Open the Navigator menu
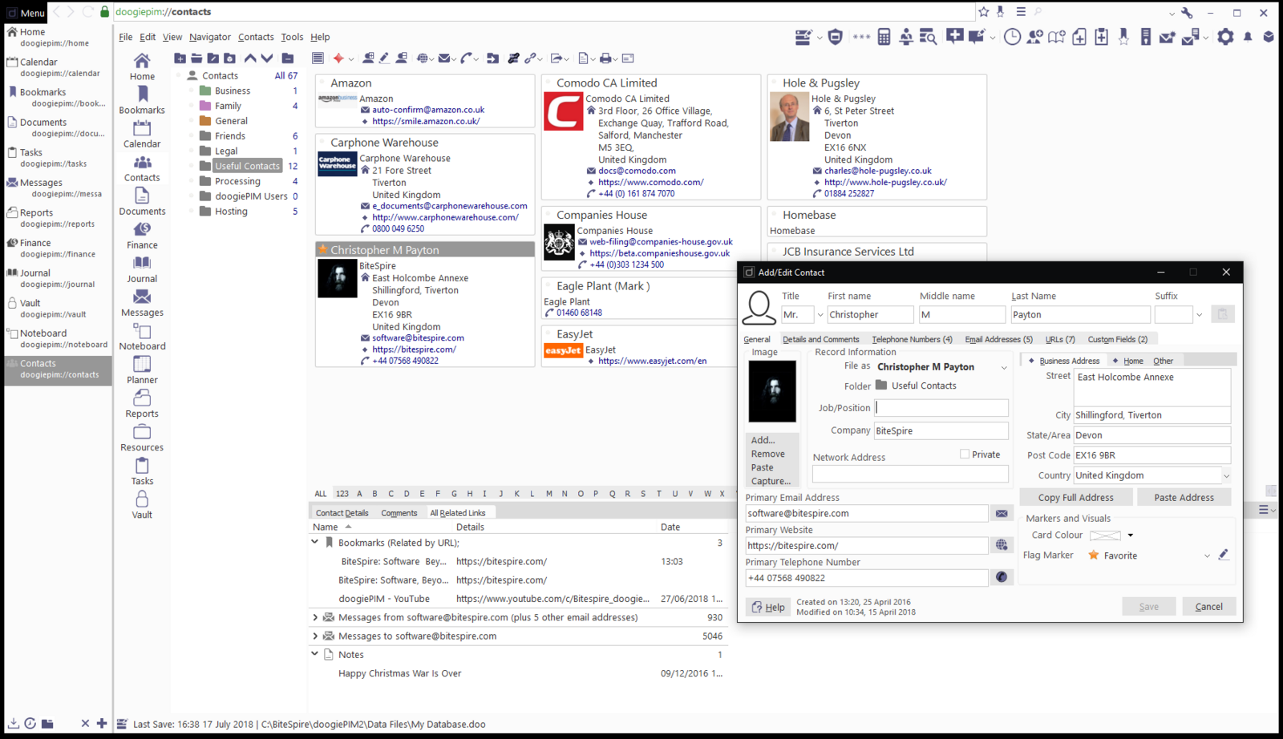The height and width of the screenshot is (739, 1283). pyautogui.click(x=210, y=37)
